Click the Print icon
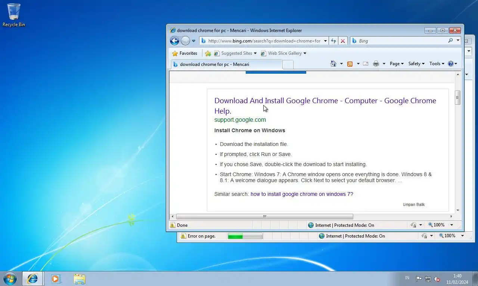Image resolution: width=478 pixels, height=286 pixels. pyautogui.click(x=376, y=64)
